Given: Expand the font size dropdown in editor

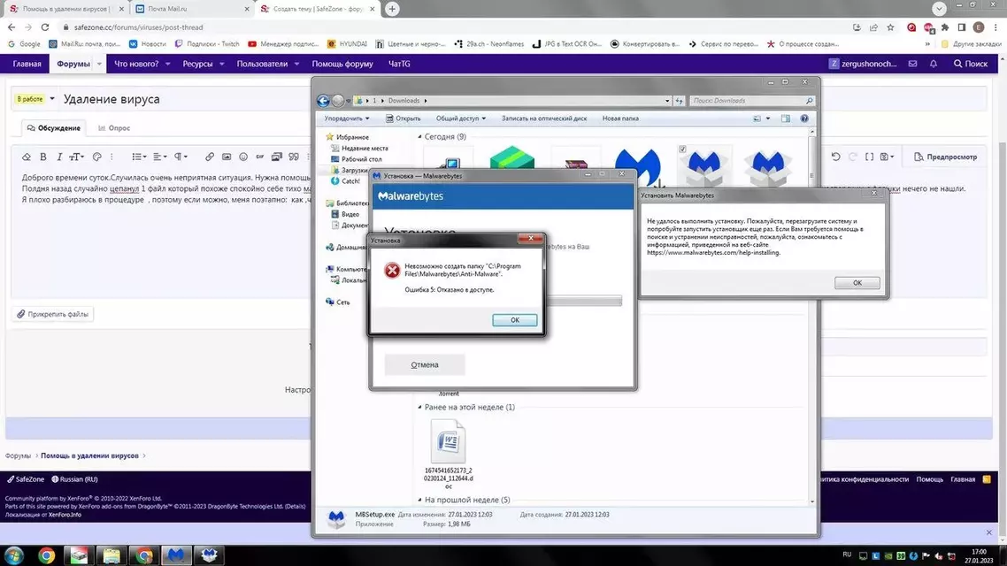Looking at the screenshot, I should [x=76, y=157].
